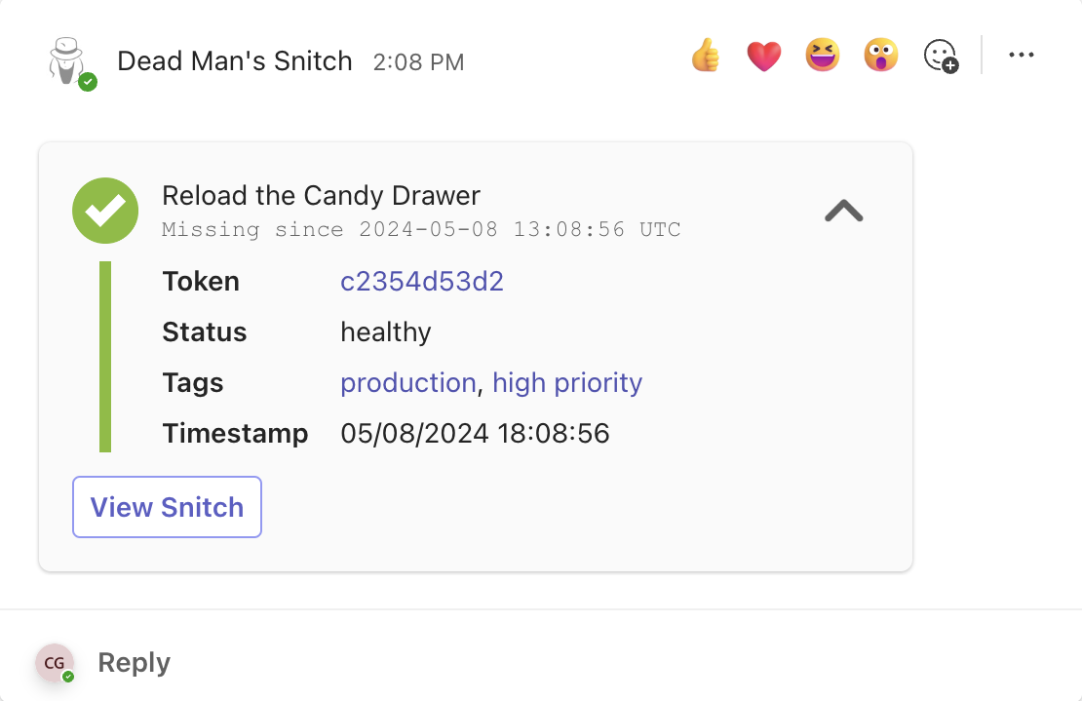
Task: Click the green status bar on the card
Action: coord(105,357)
